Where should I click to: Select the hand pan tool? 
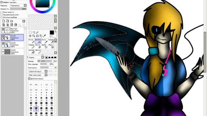pos(41,36)
